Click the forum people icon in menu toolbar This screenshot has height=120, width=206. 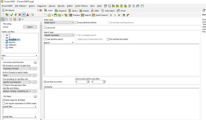pos(138,6)
